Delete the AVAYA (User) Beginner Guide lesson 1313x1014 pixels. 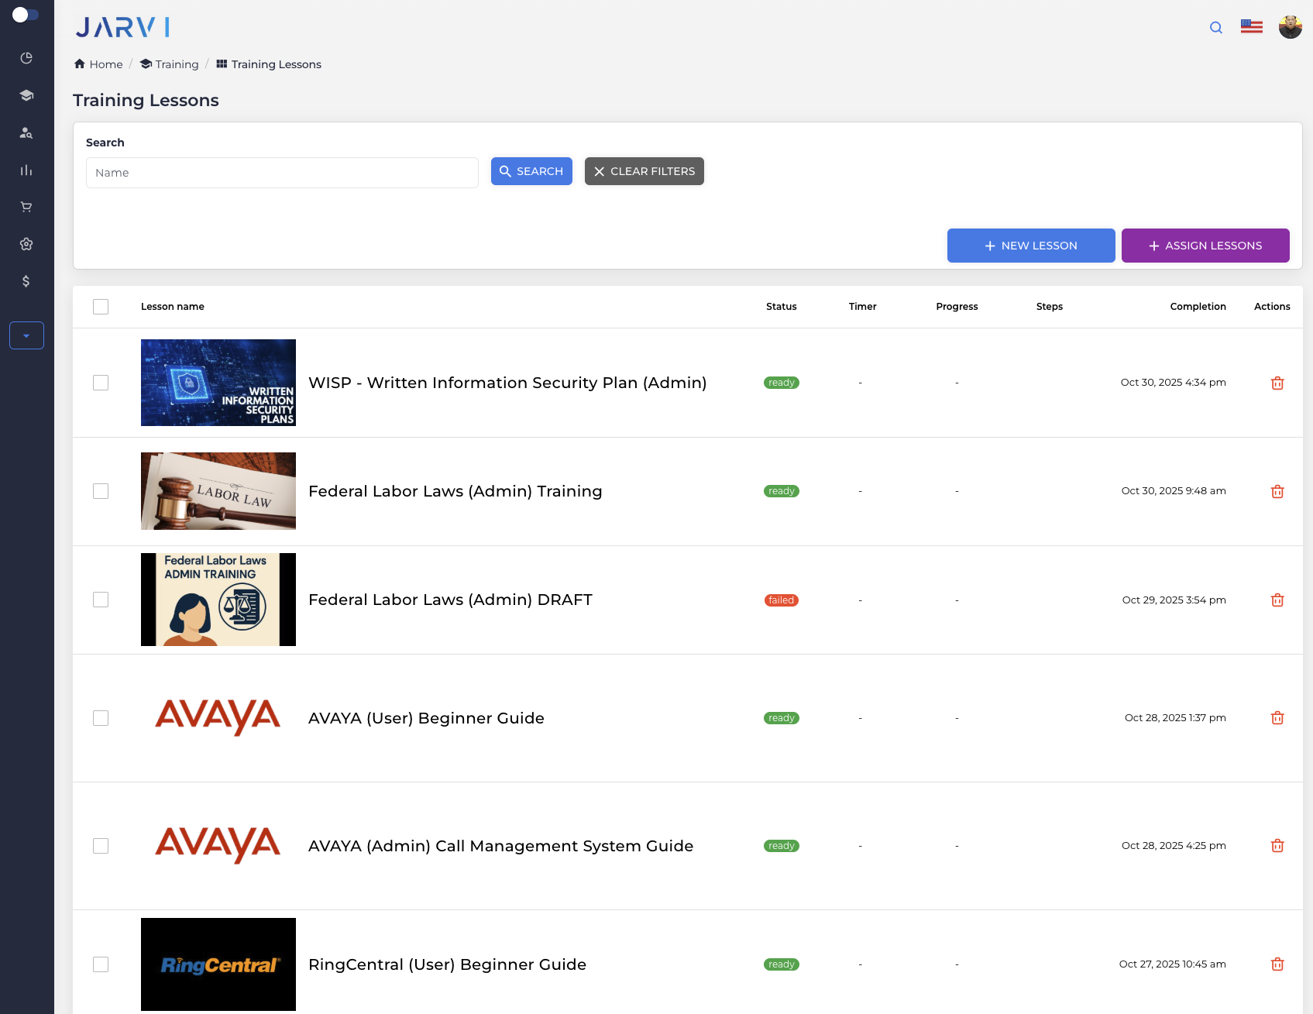click(x=1277, y=717)
